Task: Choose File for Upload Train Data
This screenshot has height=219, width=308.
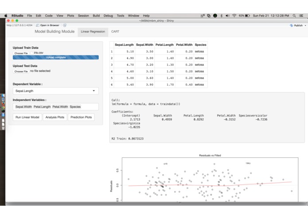Action: click(21, 53)
